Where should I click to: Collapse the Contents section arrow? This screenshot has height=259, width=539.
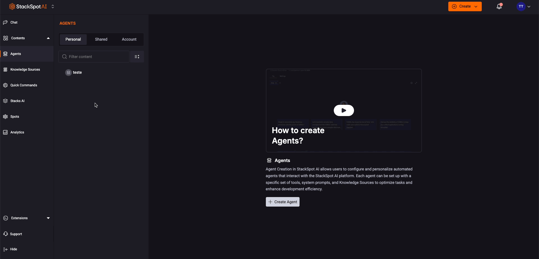pyautogui.click(x=48, y=38)
